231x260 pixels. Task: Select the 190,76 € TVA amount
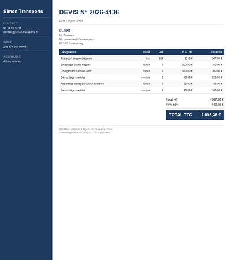click(x=218, y=105)
